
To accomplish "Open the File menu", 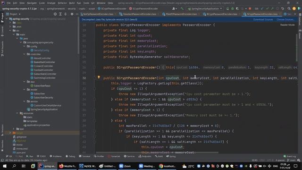I will 8,3.
